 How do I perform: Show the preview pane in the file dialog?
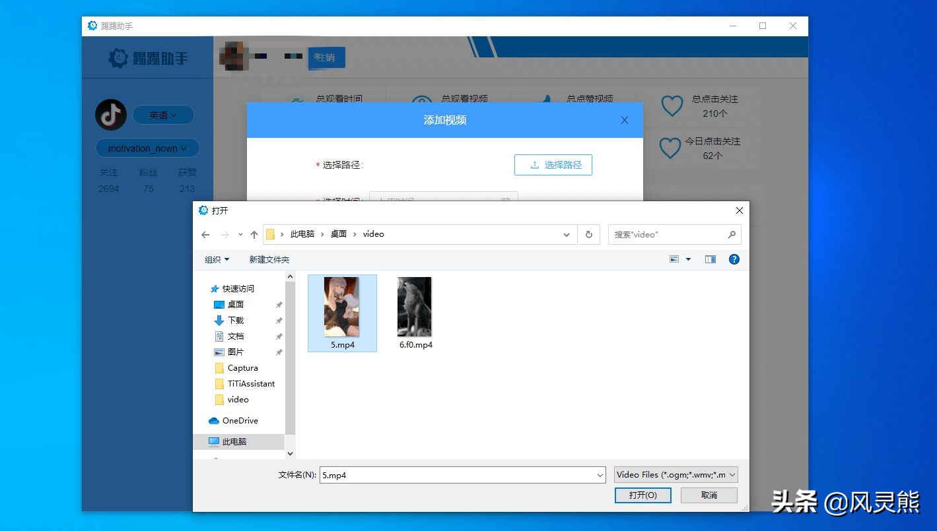[710, 259]
